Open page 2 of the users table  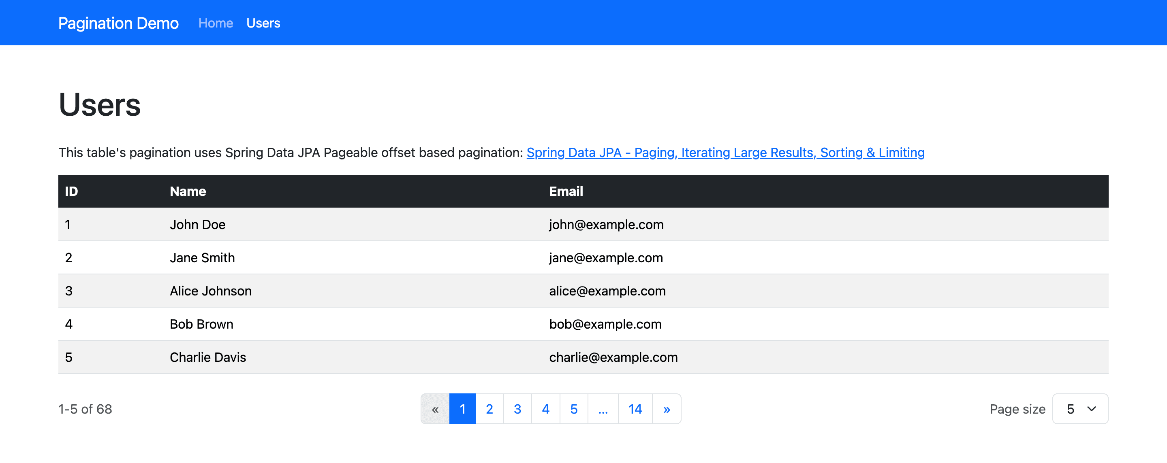490,409
